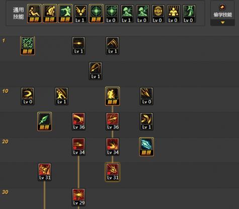The width and height of the screenshot is (239, 209).
Task: Pick the green spear mastered skill icon
Action: tap(44, 121)
